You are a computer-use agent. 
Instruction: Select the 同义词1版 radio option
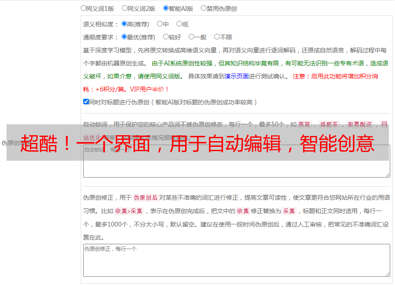pos(83,8)
